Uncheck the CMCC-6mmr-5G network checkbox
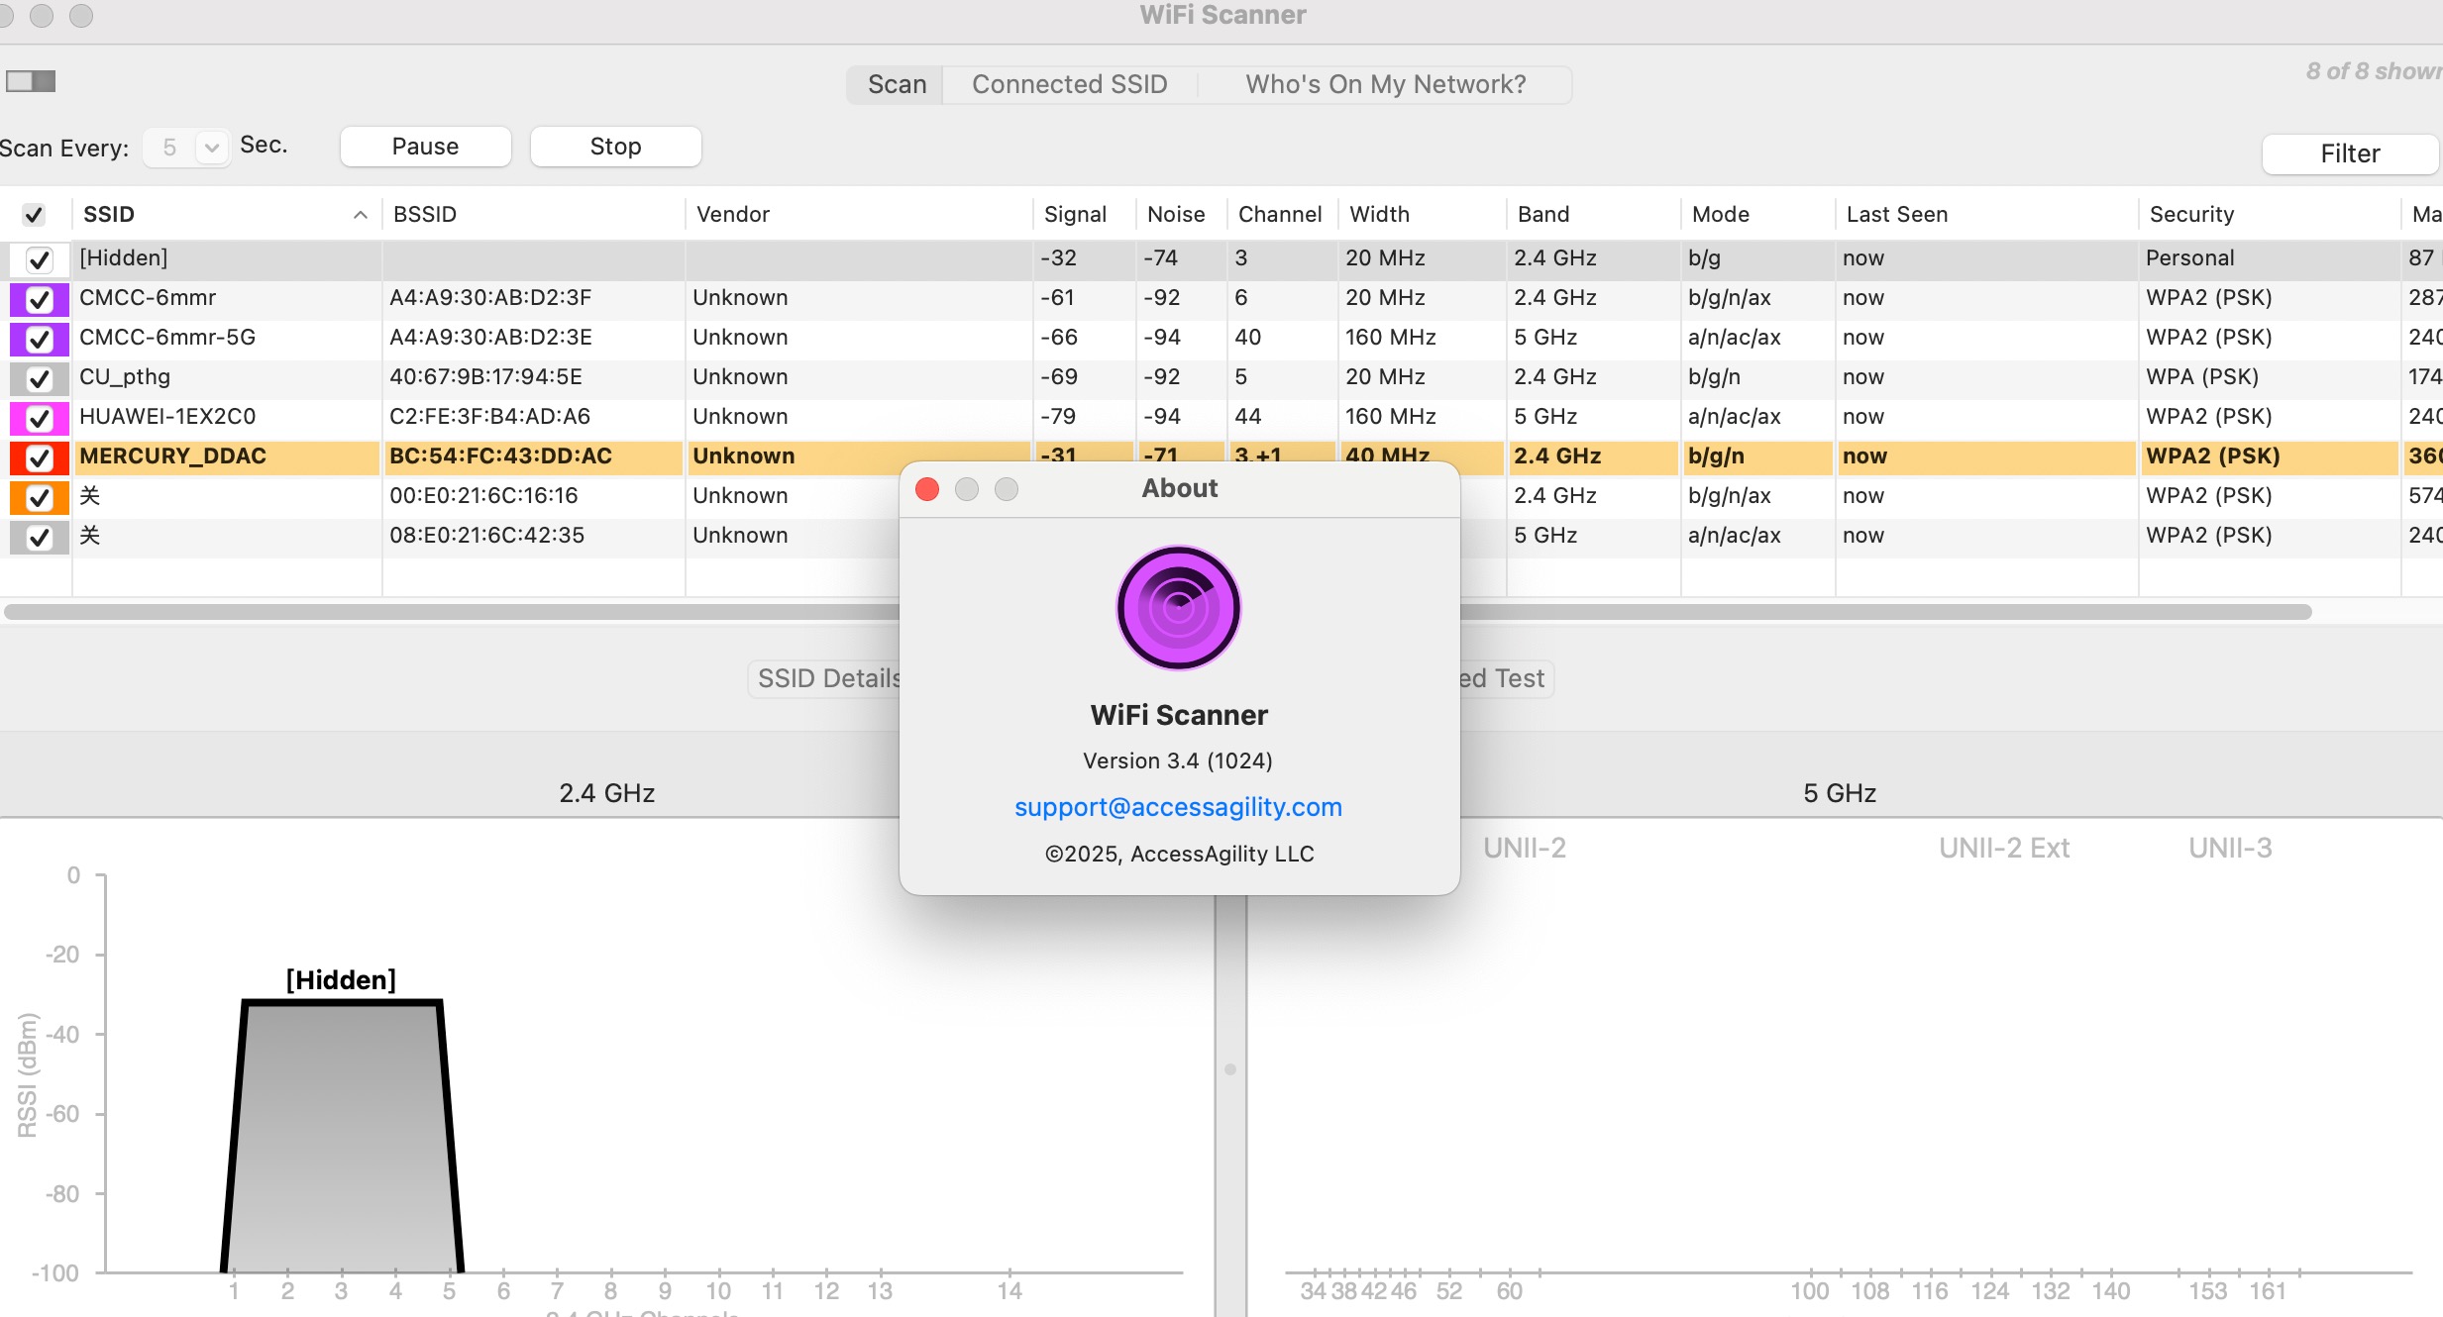The width and height of the screenshot is (2443, 1317). click(x=39, y=339)
